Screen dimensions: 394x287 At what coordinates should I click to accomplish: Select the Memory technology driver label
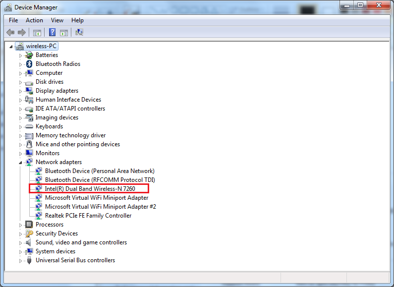[70, 135]
